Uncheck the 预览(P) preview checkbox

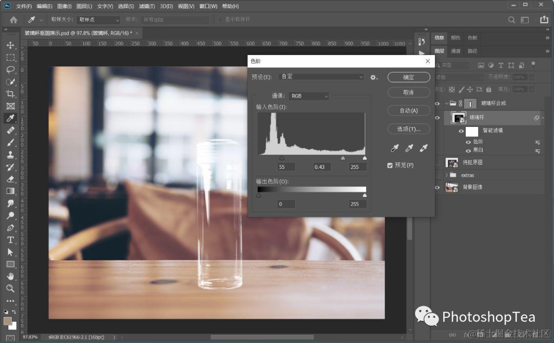tap(390, 165)
